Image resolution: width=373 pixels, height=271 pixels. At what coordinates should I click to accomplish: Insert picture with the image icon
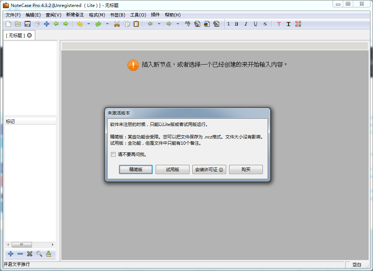[x=207, y=24]
